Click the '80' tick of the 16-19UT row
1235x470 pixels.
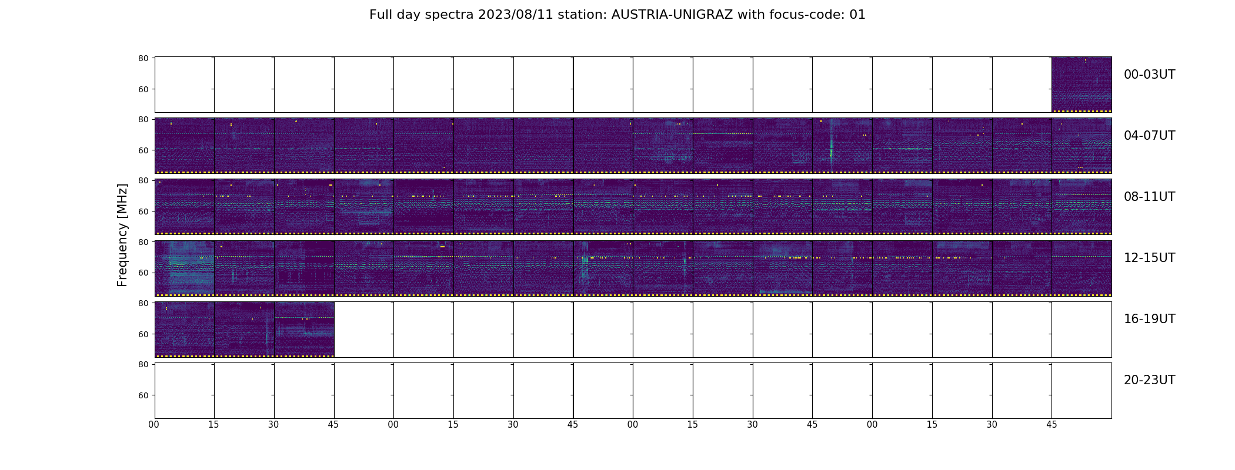click(x=143, y=303)
